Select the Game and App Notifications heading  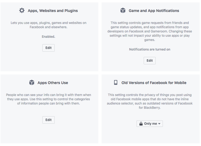pos(154,11)
